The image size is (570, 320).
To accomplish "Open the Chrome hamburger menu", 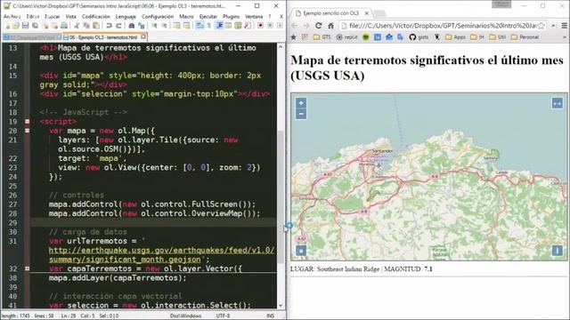I will pos(564,26).
